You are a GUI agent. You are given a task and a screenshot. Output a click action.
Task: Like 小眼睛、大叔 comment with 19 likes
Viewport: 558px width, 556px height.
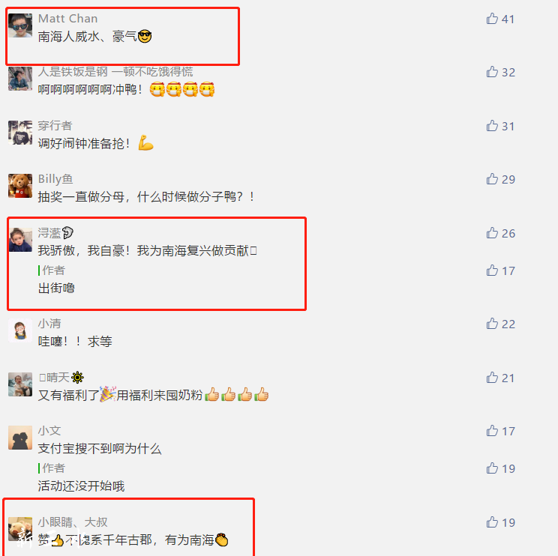click(492, 522)
